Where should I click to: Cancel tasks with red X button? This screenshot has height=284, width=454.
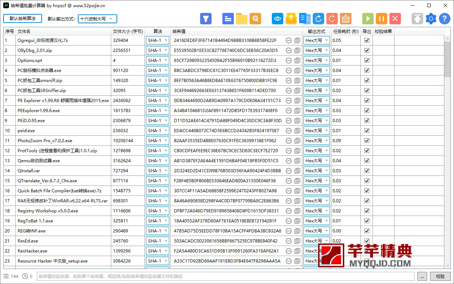395,19
